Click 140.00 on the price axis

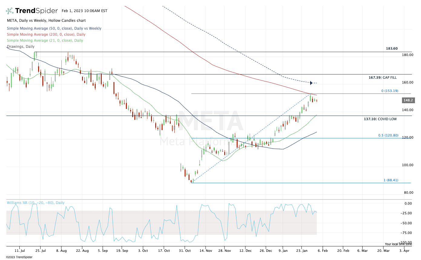407,110
